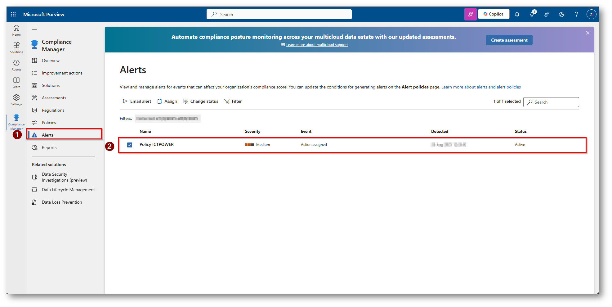Open the GI account avatar

[x=592, y=14]
